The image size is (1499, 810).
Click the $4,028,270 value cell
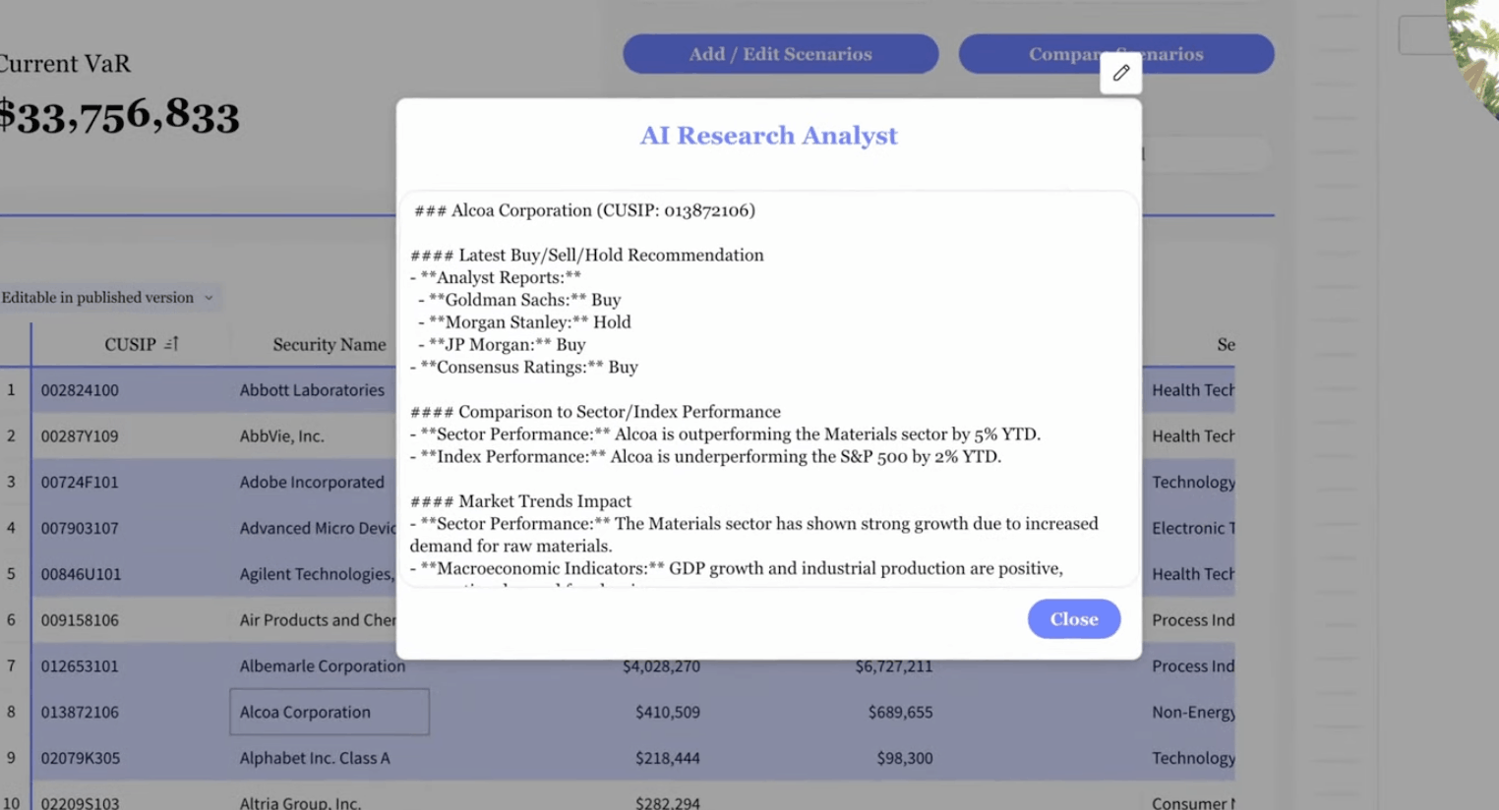point(661,666)
